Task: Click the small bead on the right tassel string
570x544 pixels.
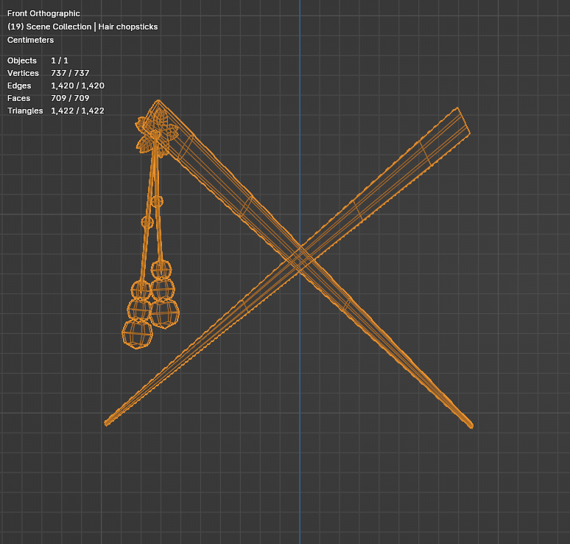Action: (x=157, y=201)
